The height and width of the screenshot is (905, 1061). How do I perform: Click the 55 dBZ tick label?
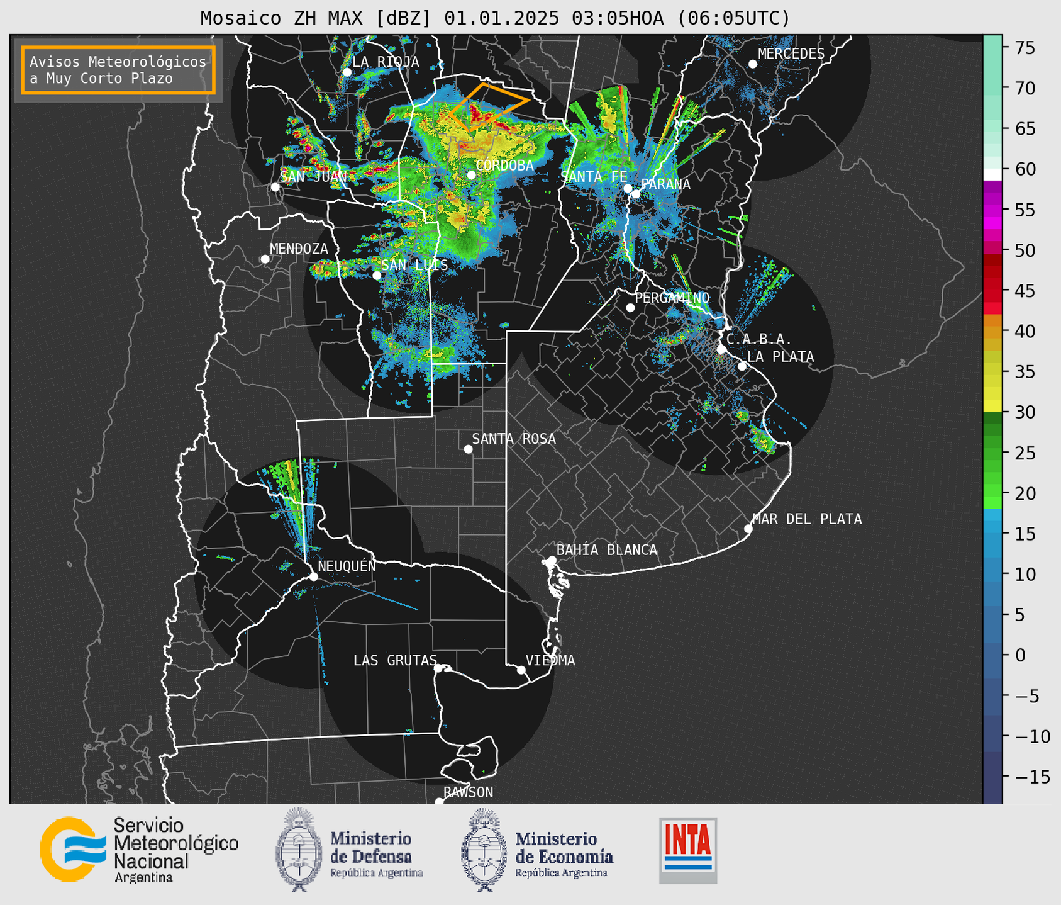coord(1024,210)
